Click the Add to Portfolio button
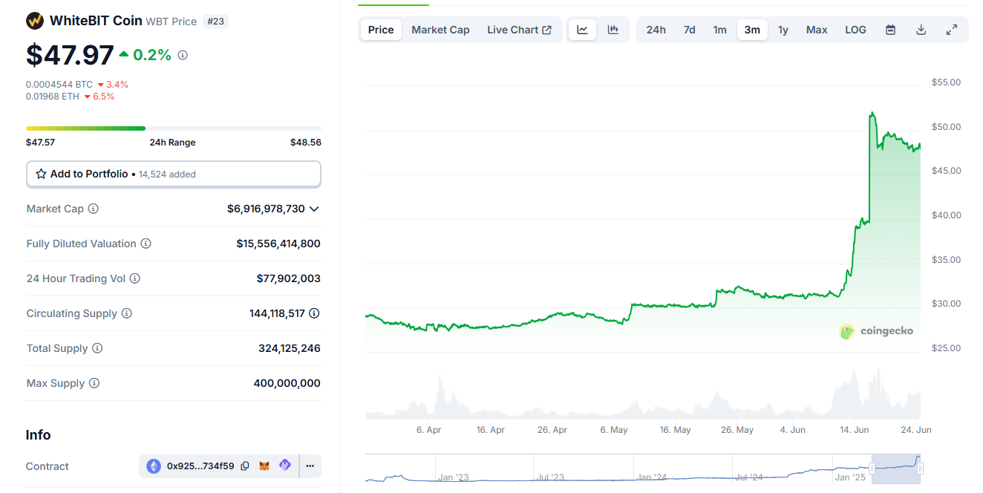The image size is (983, 493). [x=174, y=174]
